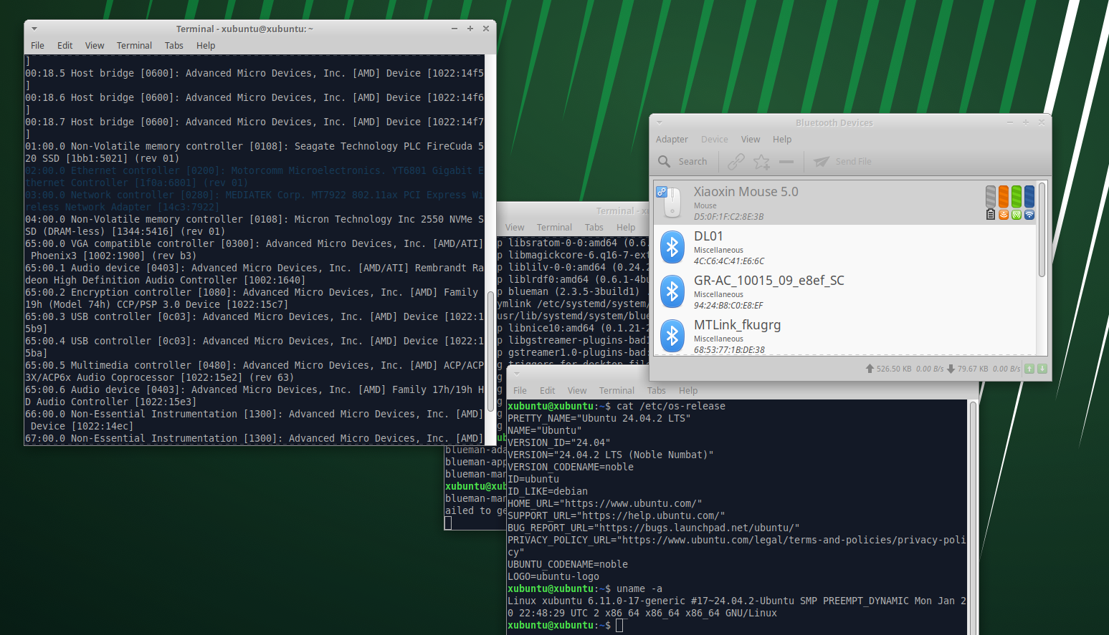Open Device menu in Bluetooth Devices

point(714,140)
